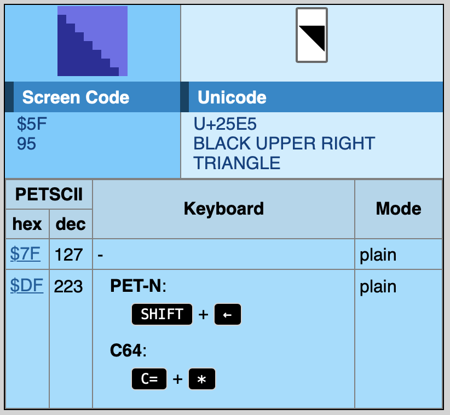Click the U+25E5 code point text
Image resolution: width=450 pixels, height=415 pixels.
[x=225, y=124]
